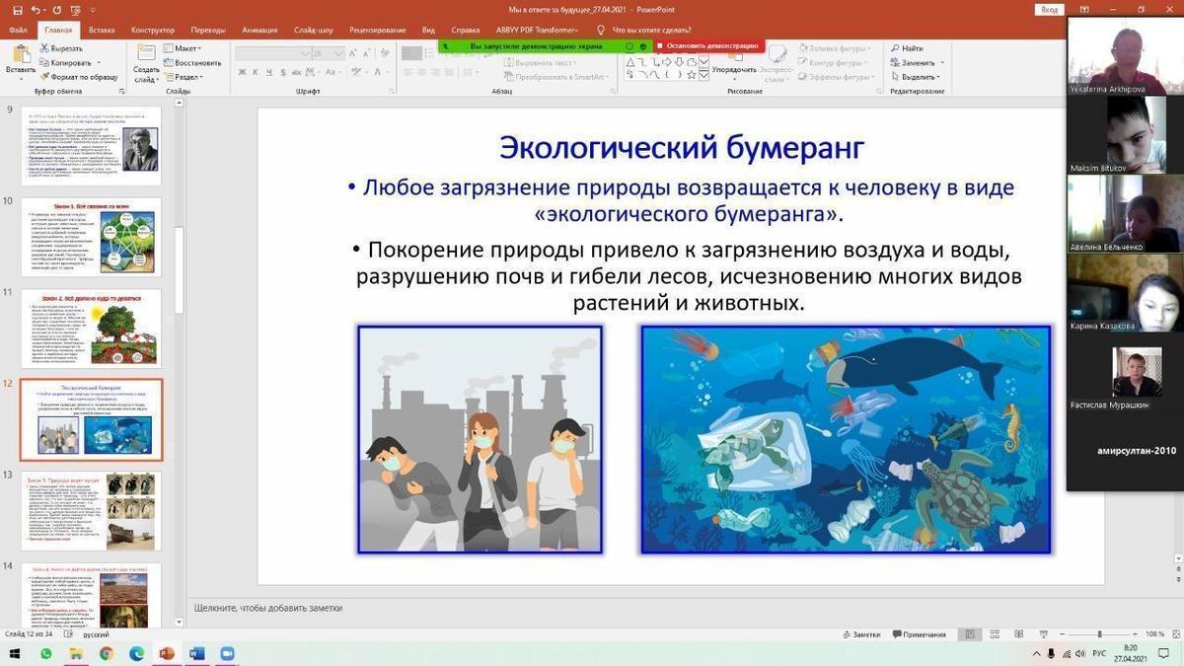This screenshot has height=666, width=1184.
Task: Click the Sign in (Вход) button
Action: click(1050, 10)
